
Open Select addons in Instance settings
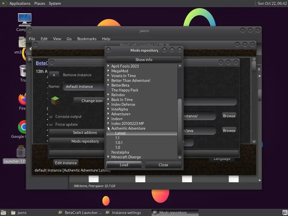pyautogui.click(x=76, y=132)
